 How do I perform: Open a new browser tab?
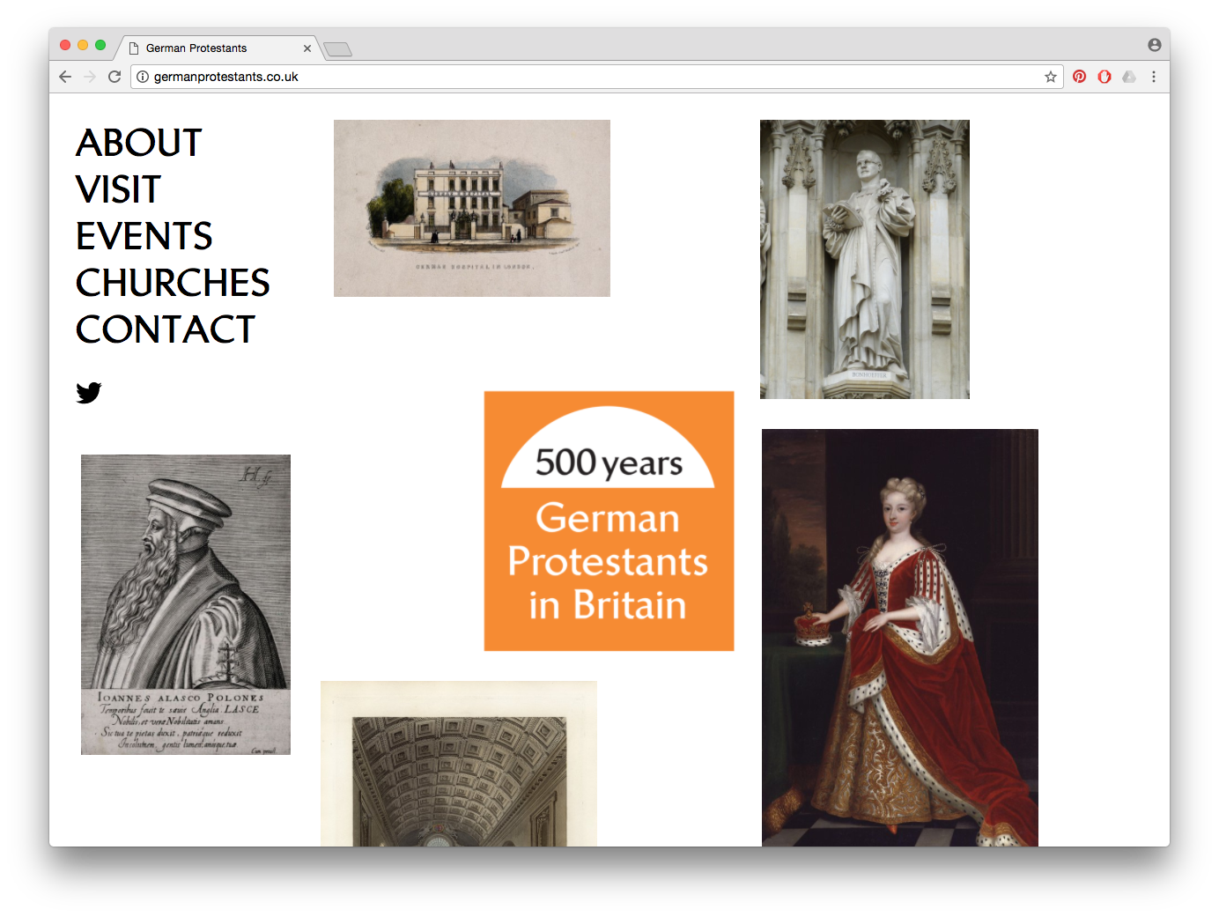coord(338,49)
